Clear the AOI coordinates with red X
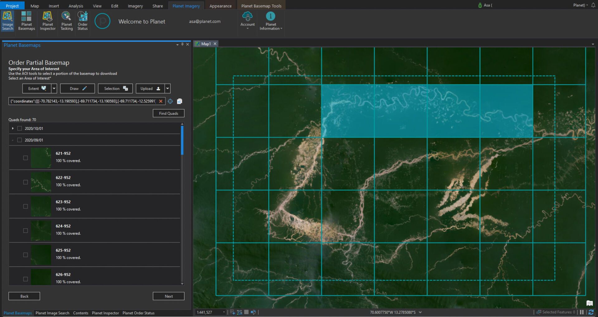 tap(161, 101)
